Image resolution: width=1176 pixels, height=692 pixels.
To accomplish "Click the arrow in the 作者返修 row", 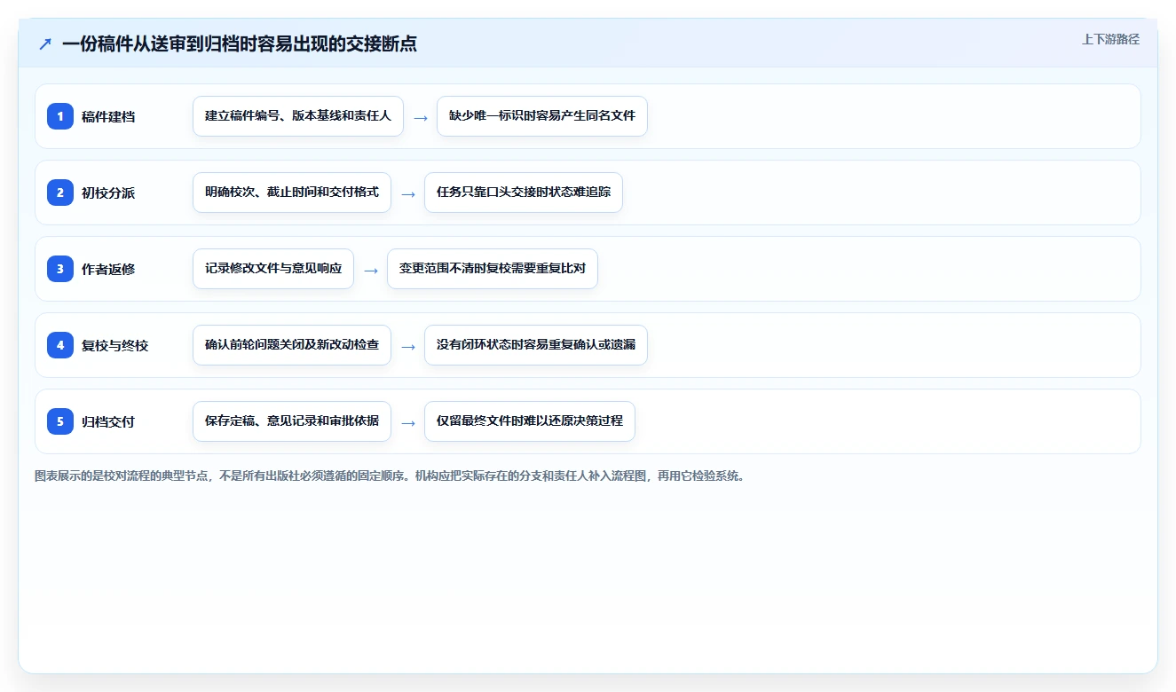I will [371, 270].
